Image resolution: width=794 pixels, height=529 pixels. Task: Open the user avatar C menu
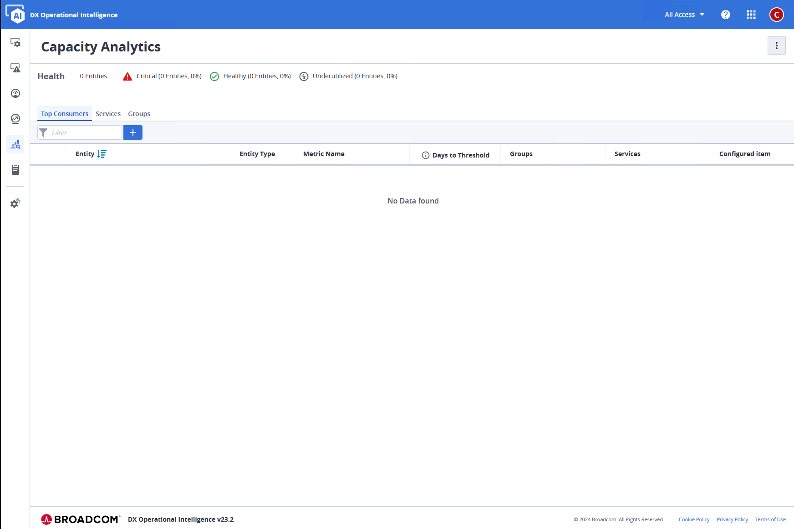coord(776,15)
